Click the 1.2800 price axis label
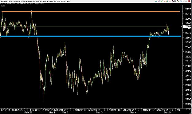This screenshot has height=114, width=192. click(187, 66)
